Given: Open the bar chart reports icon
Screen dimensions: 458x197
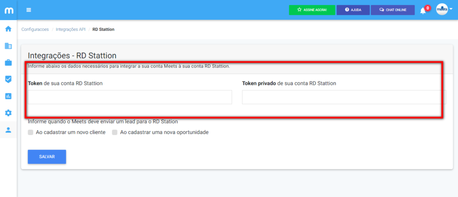Looking at the screenshot, I should coord(8,96).
